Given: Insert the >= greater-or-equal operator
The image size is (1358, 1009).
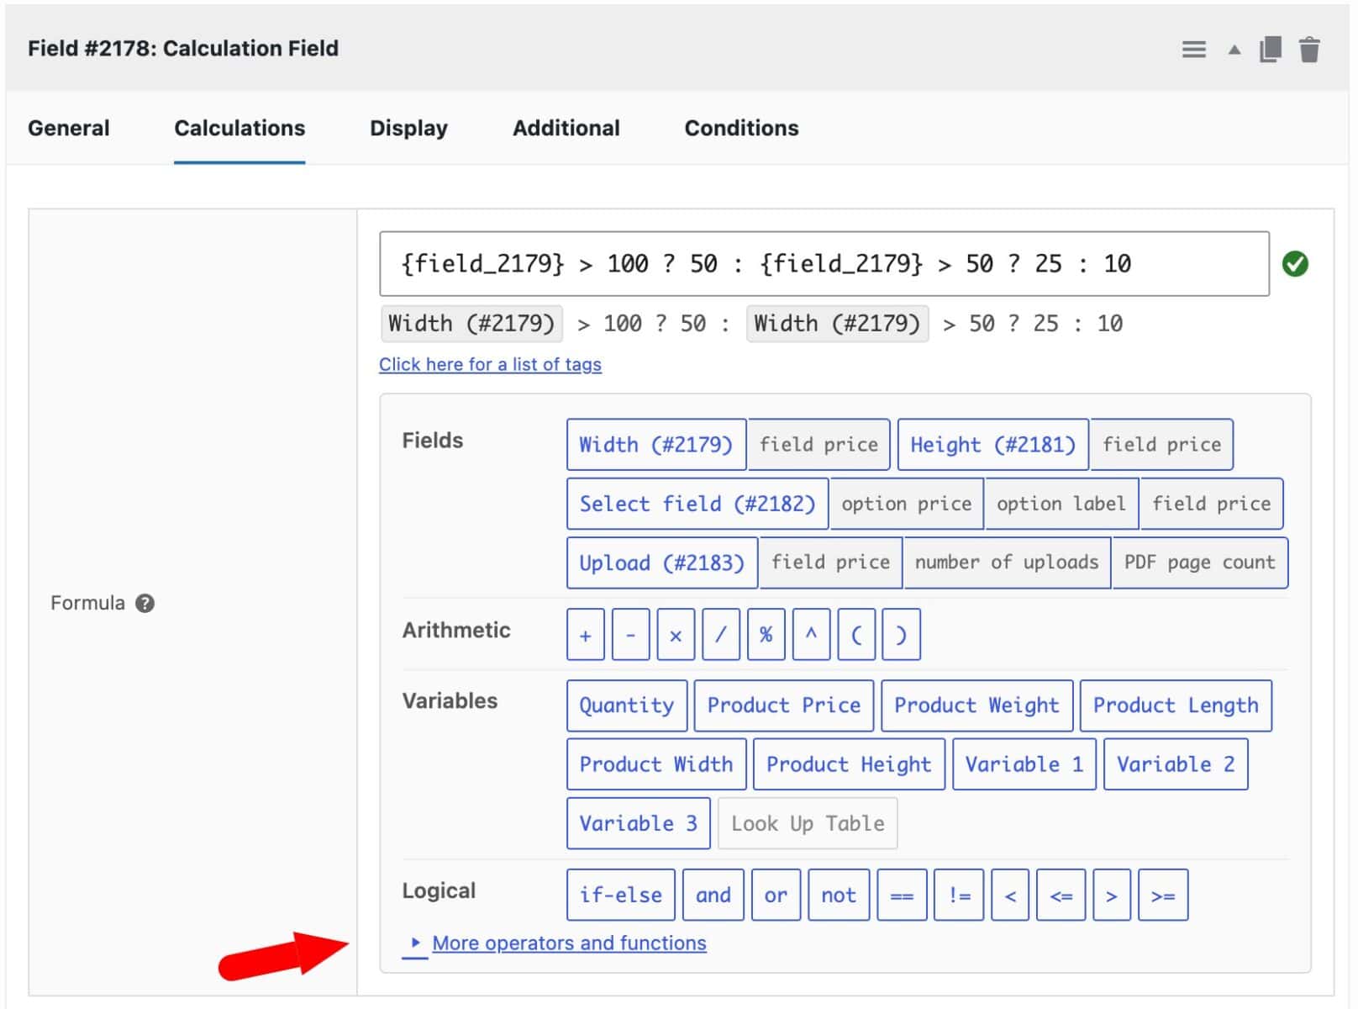Looking at the screenshot, I should (1163, 895).
